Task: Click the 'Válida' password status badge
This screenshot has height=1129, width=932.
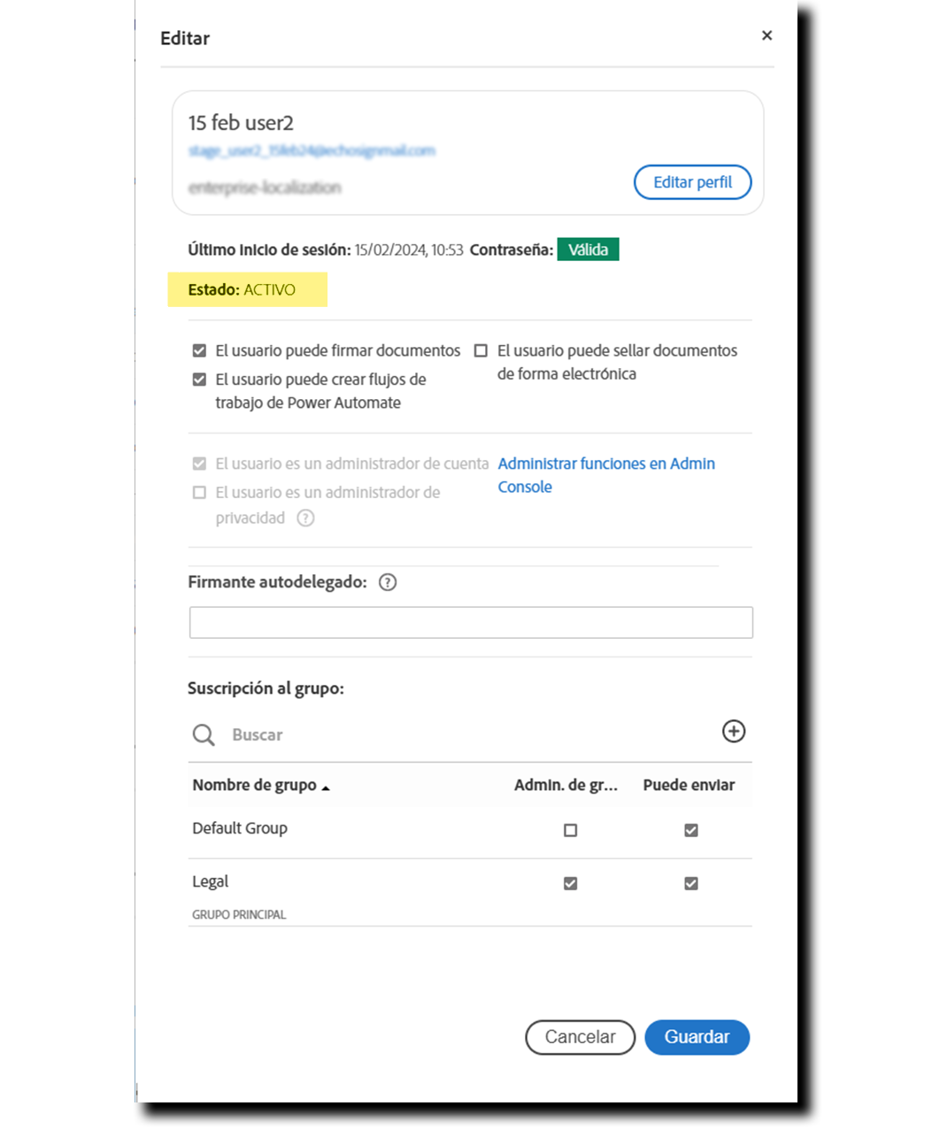Action: 589,250
